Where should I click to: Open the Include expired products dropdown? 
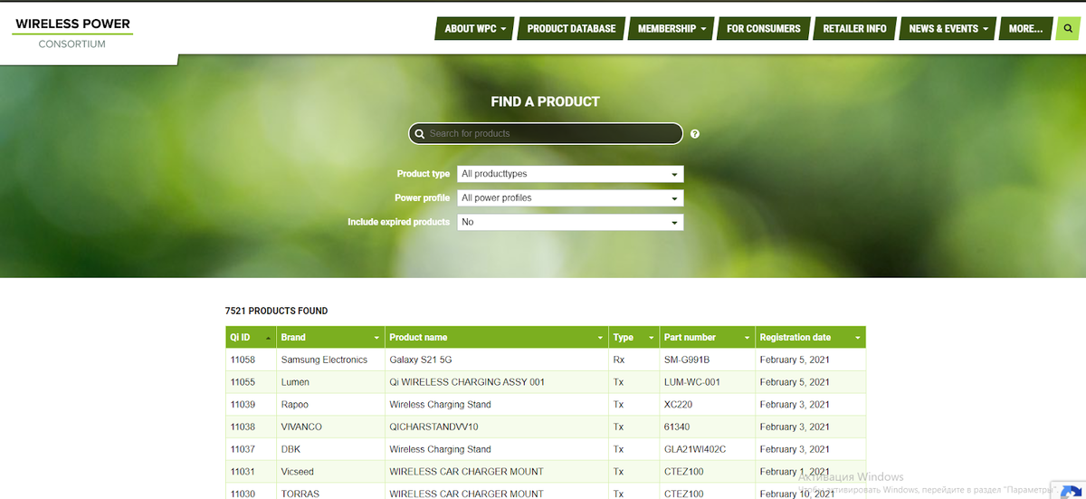pyautogui.click(x=570, y=222)
